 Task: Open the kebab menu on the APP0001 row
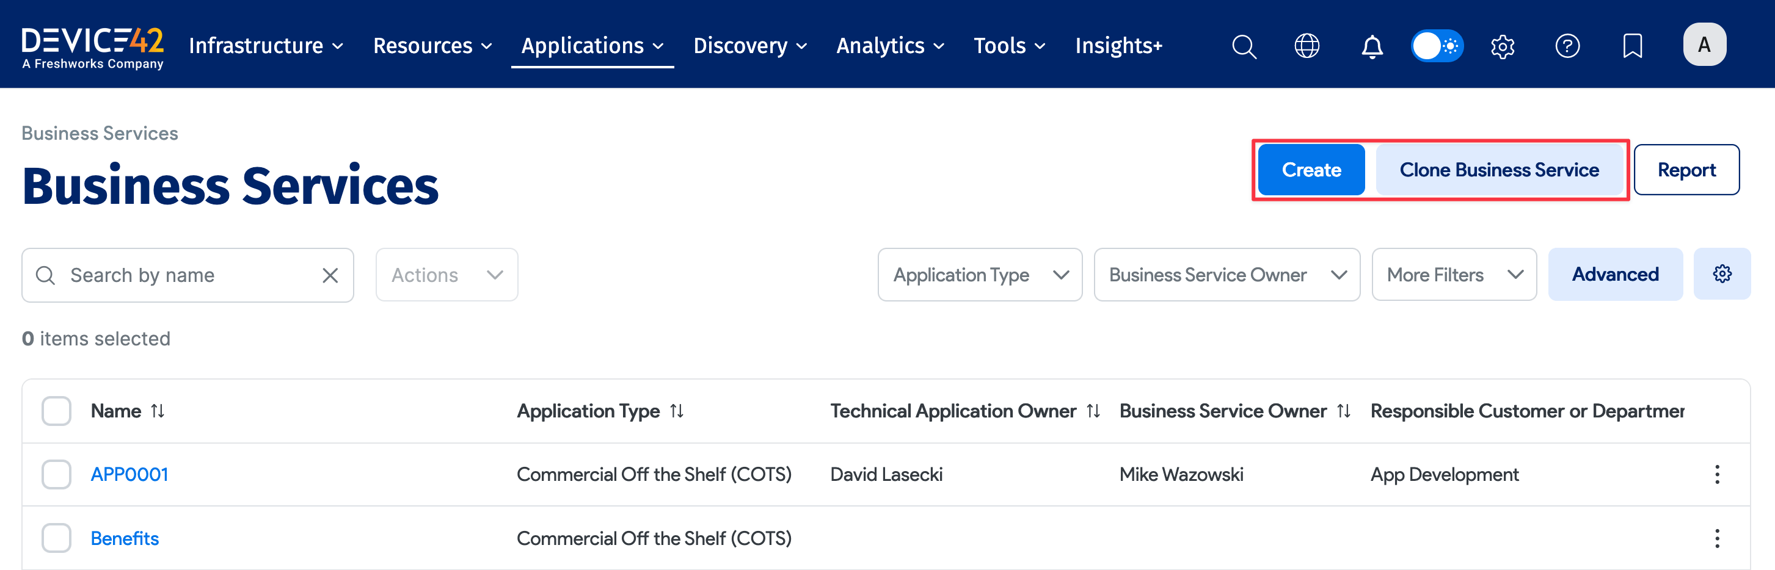point(1717,474)
